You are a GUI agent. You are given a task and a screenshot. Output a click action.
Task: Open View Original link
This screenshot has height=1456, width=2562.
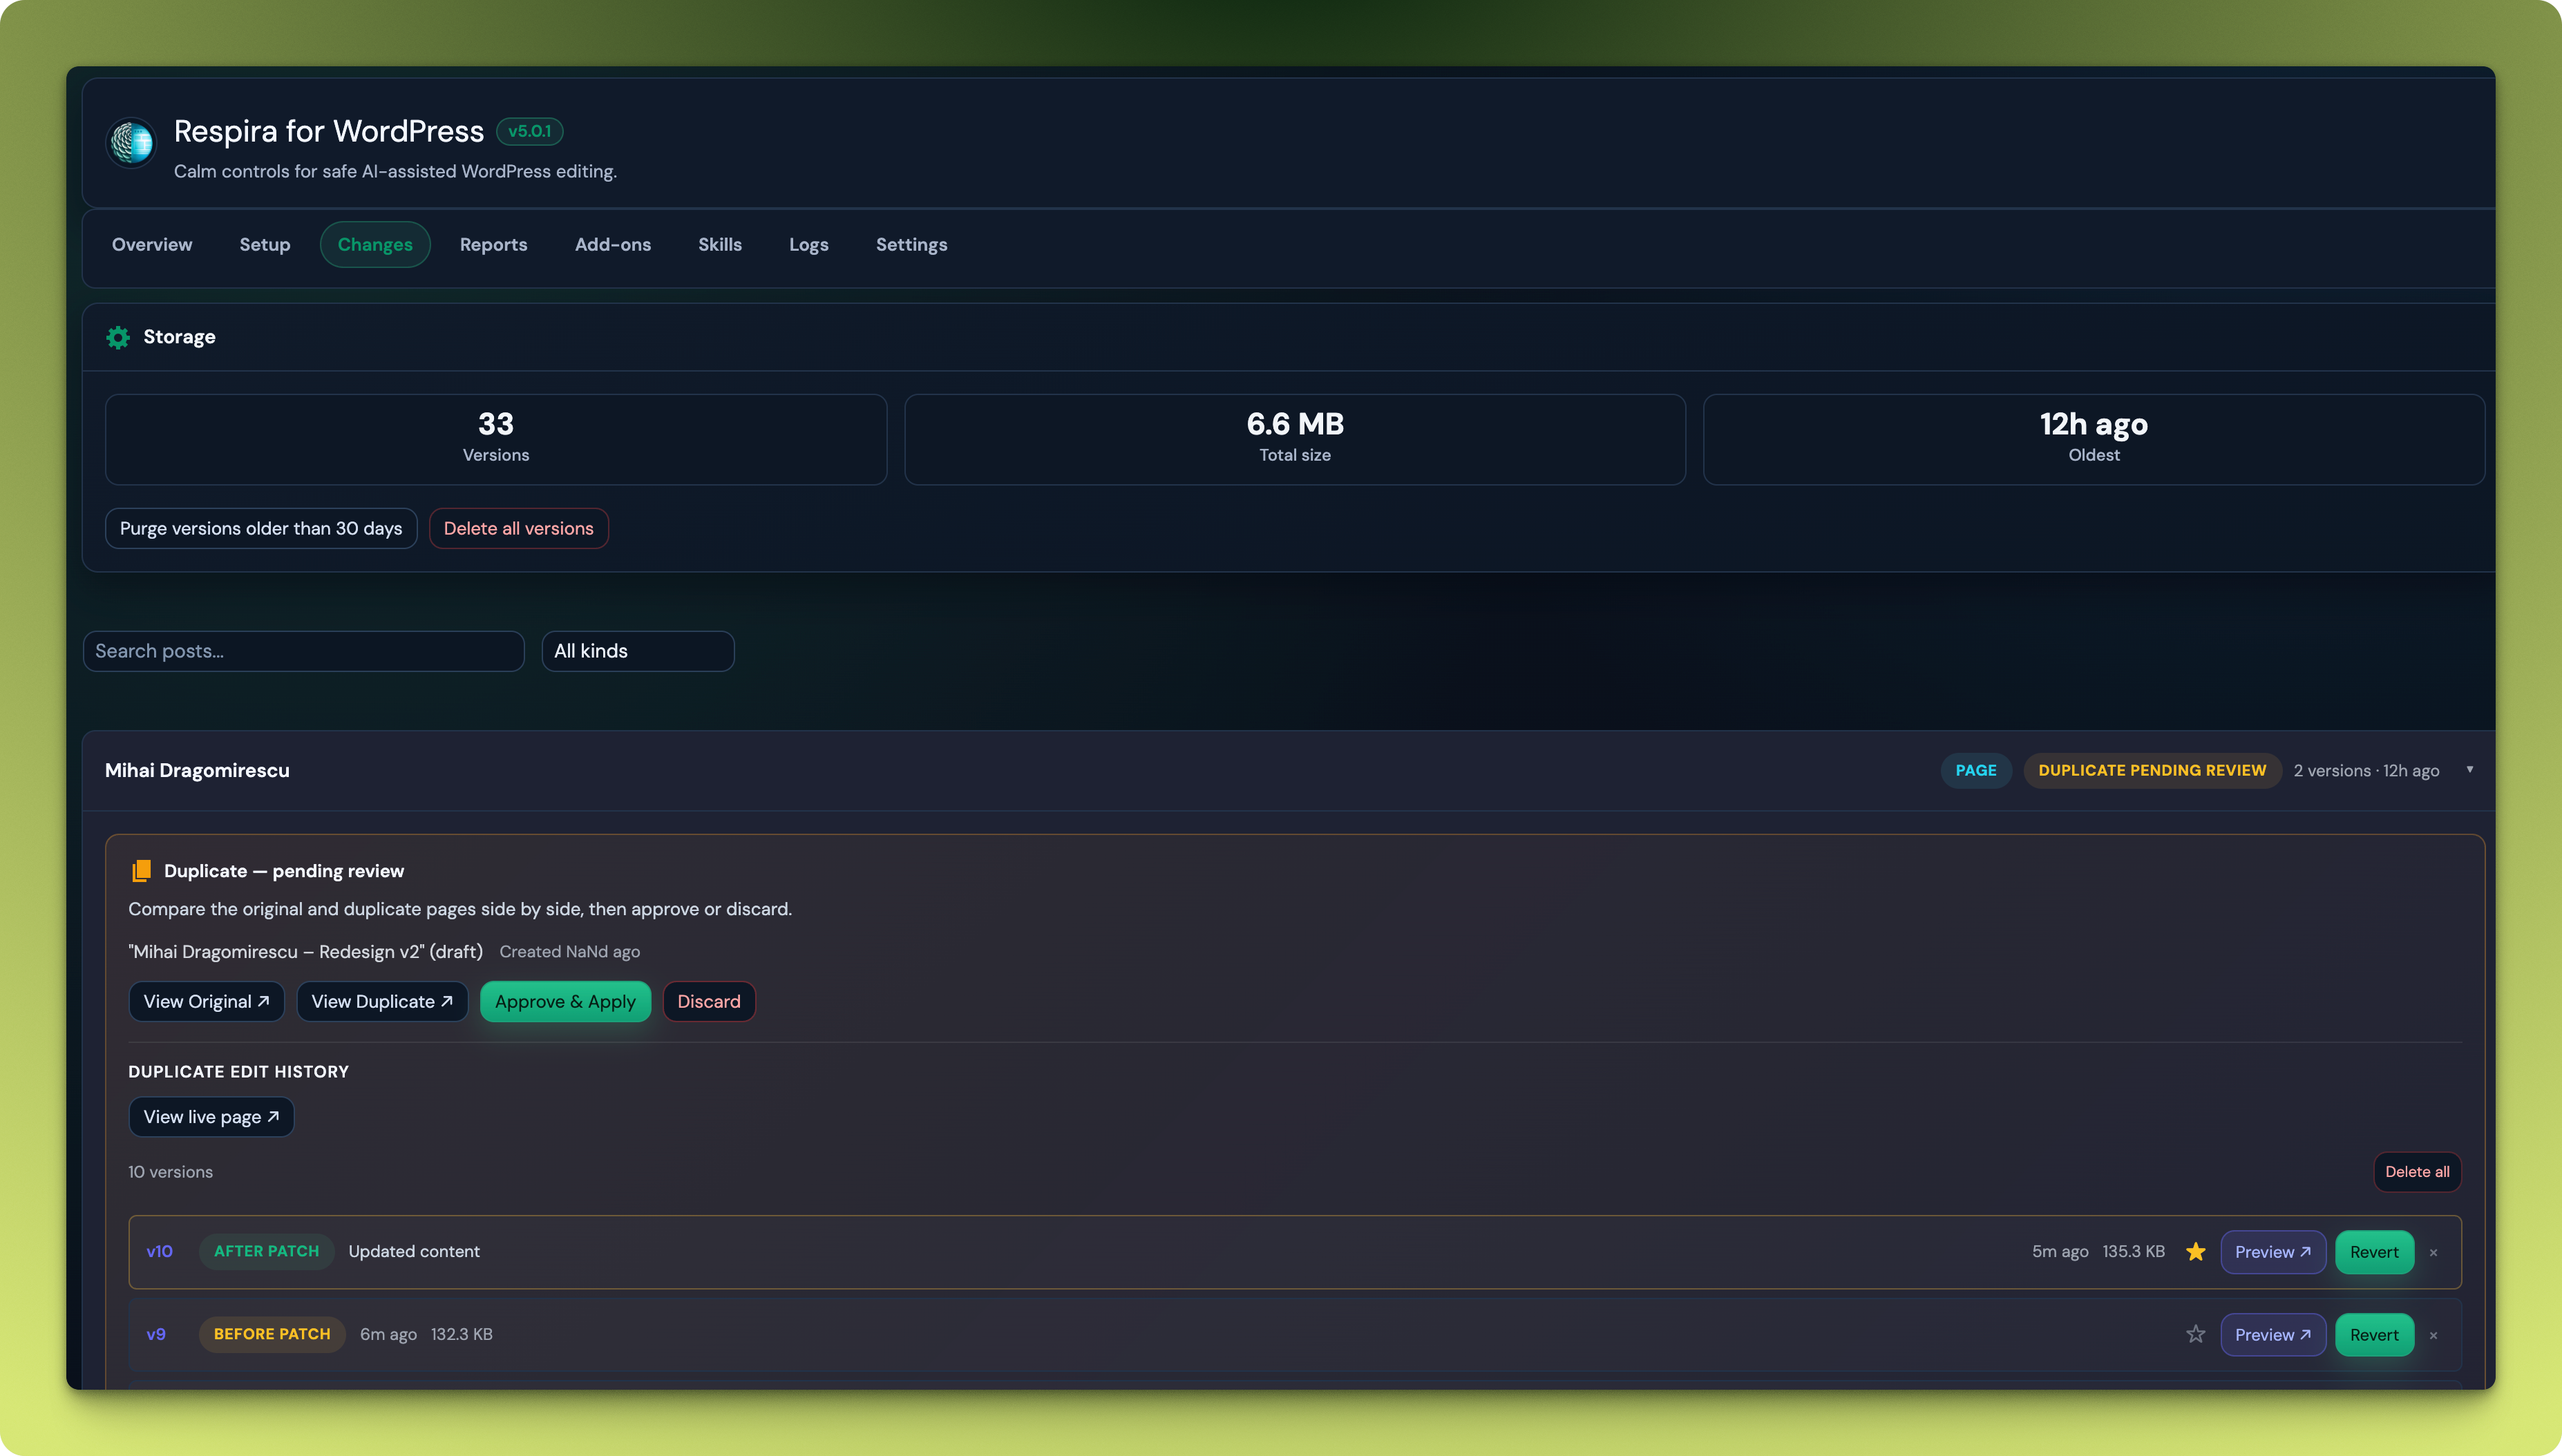pos(206,1002)
